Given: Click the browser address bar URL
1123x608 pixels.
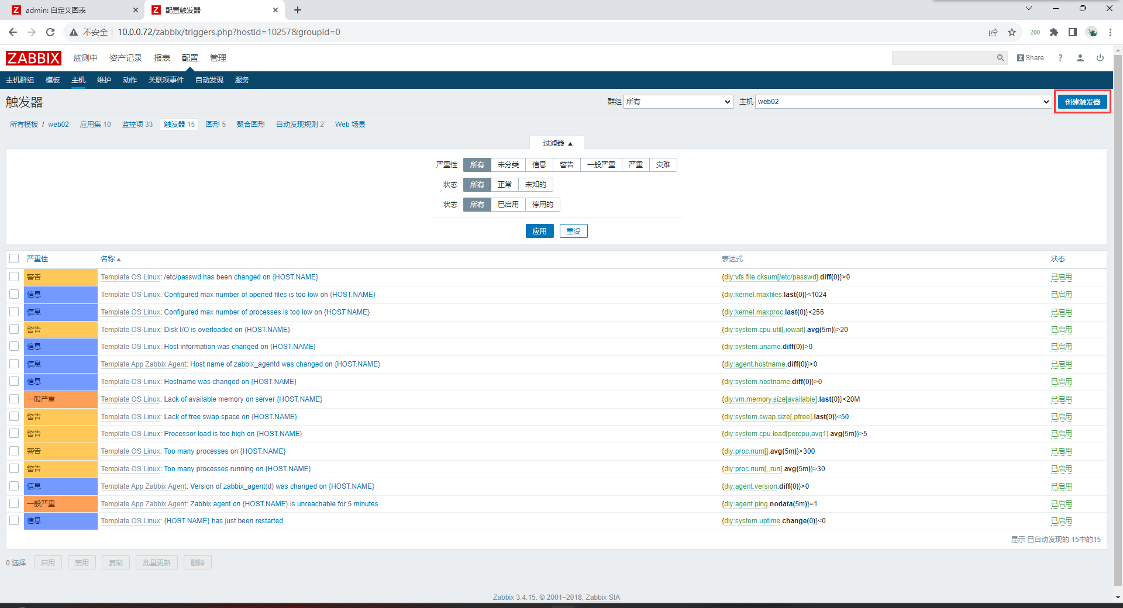Looking at the screenshot, I should pos(229,32).
